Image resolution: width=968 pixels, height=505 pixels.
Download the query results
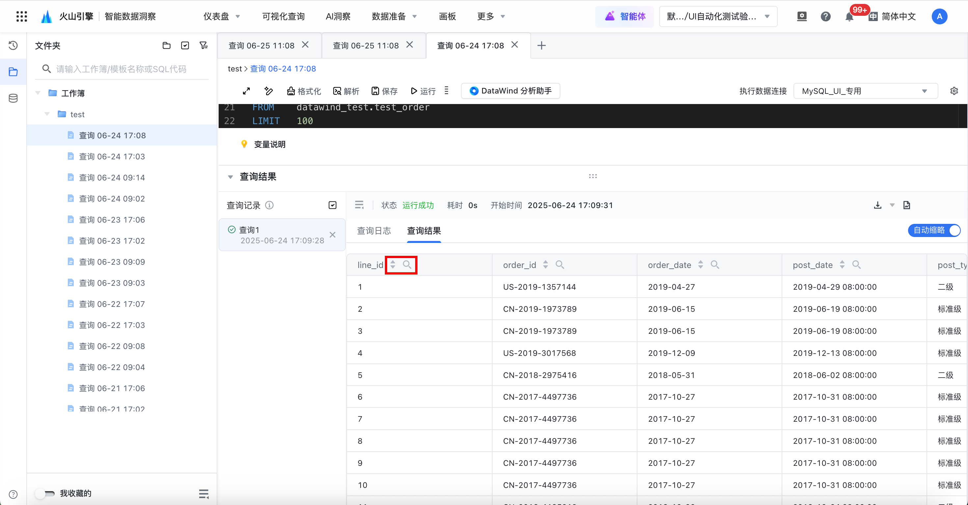(x=877, y=205)
